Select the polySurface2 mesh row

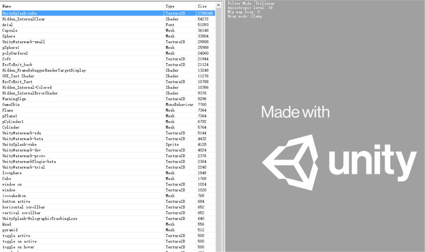pos(109,53)
